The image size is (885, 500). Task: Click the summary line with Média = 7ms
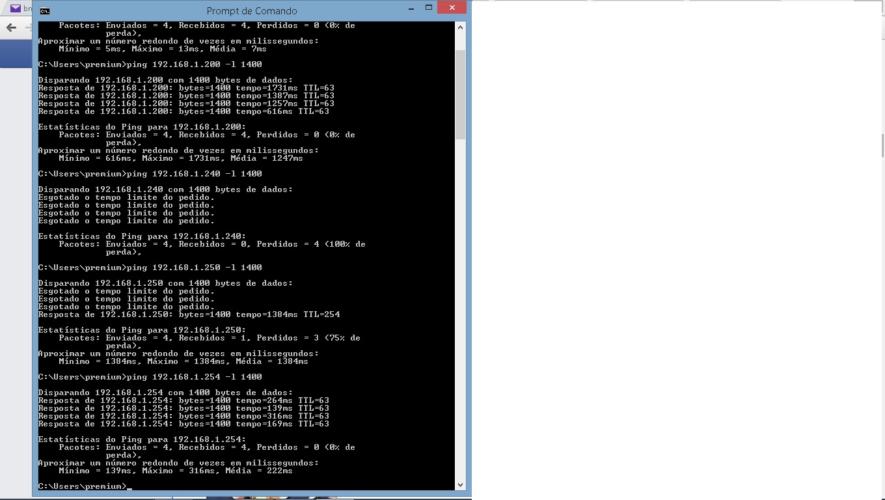click(163, 49)
